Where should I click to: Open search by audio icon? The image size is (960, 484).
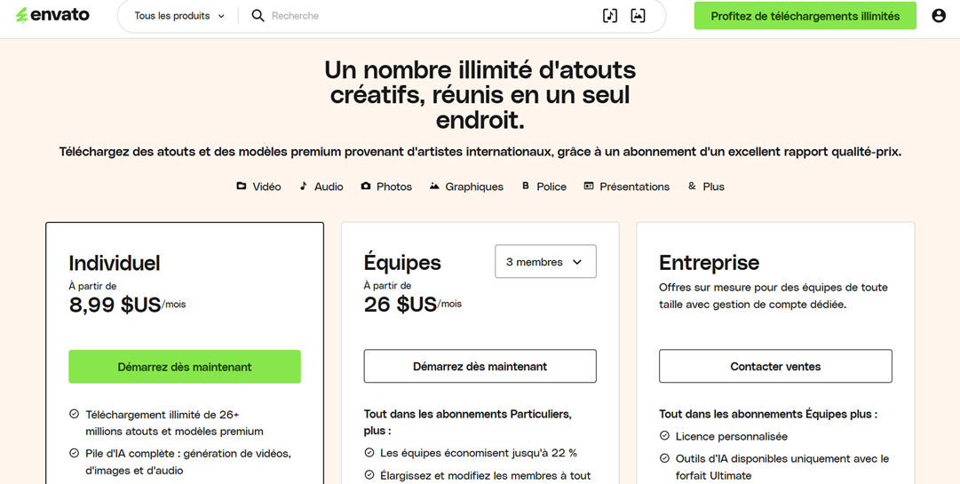tap(609, 16)
